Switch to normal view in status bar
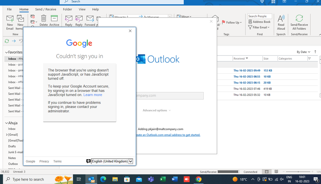The image size is (321, 184). tap(267, 172)
